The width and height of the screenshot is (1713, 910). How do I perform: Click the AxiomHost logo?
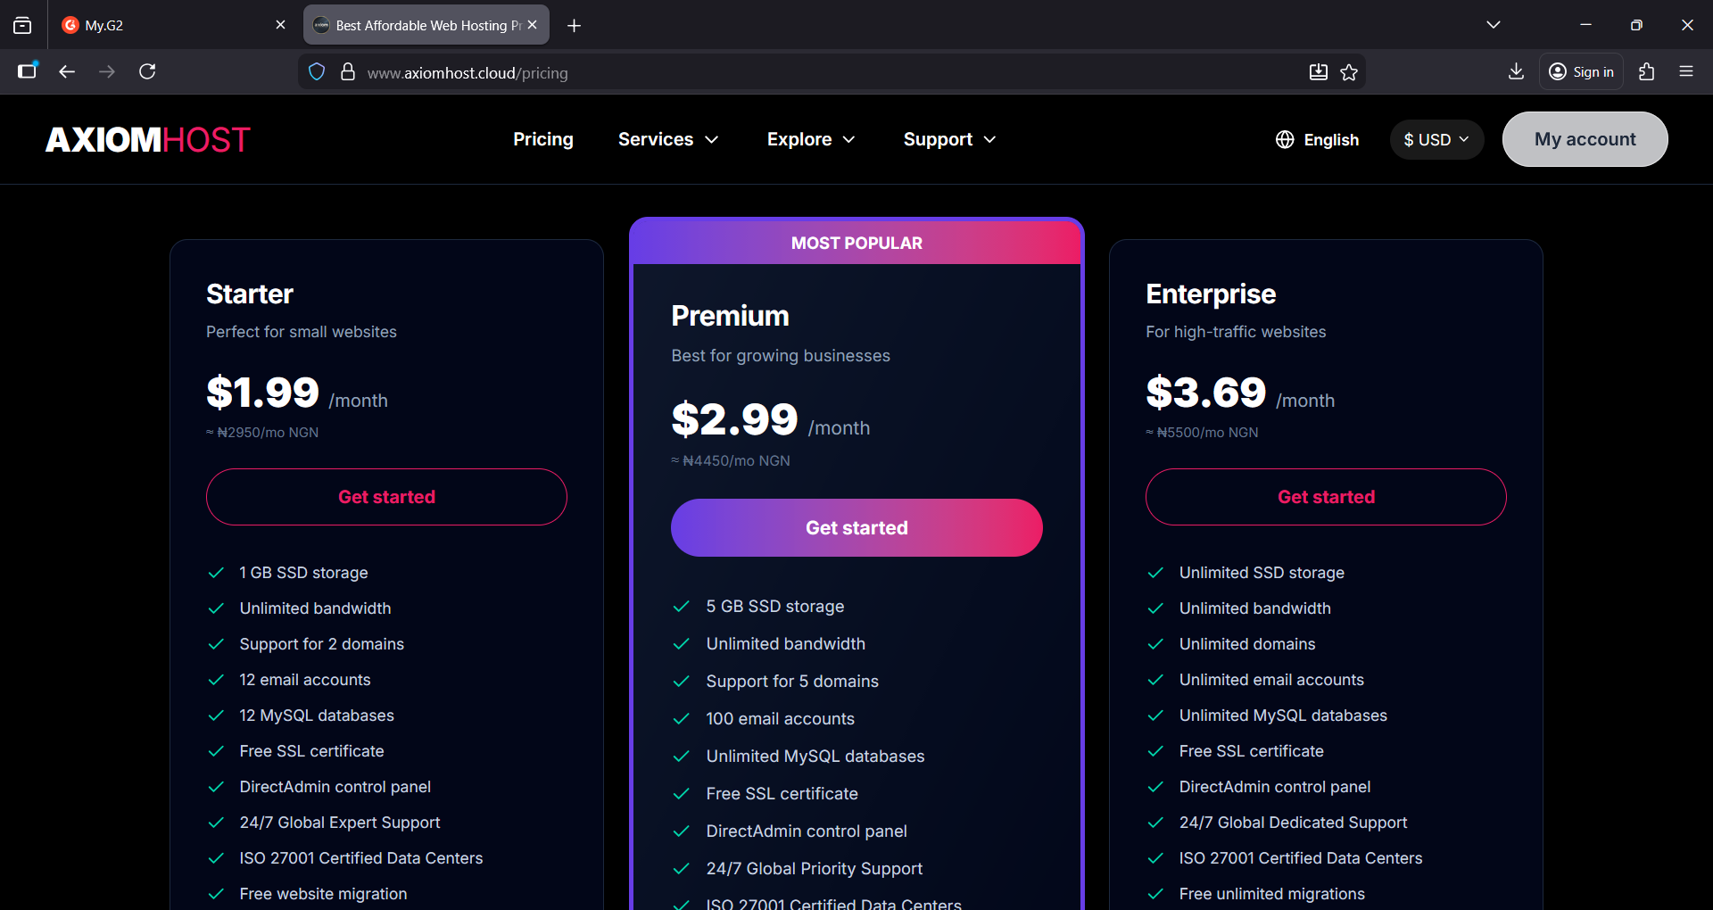[x=148, y=140]
